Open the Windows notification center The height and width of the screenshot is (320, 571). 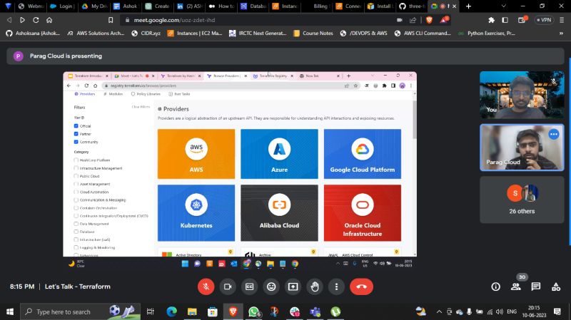pyautogui.click(x=557, y=311)
